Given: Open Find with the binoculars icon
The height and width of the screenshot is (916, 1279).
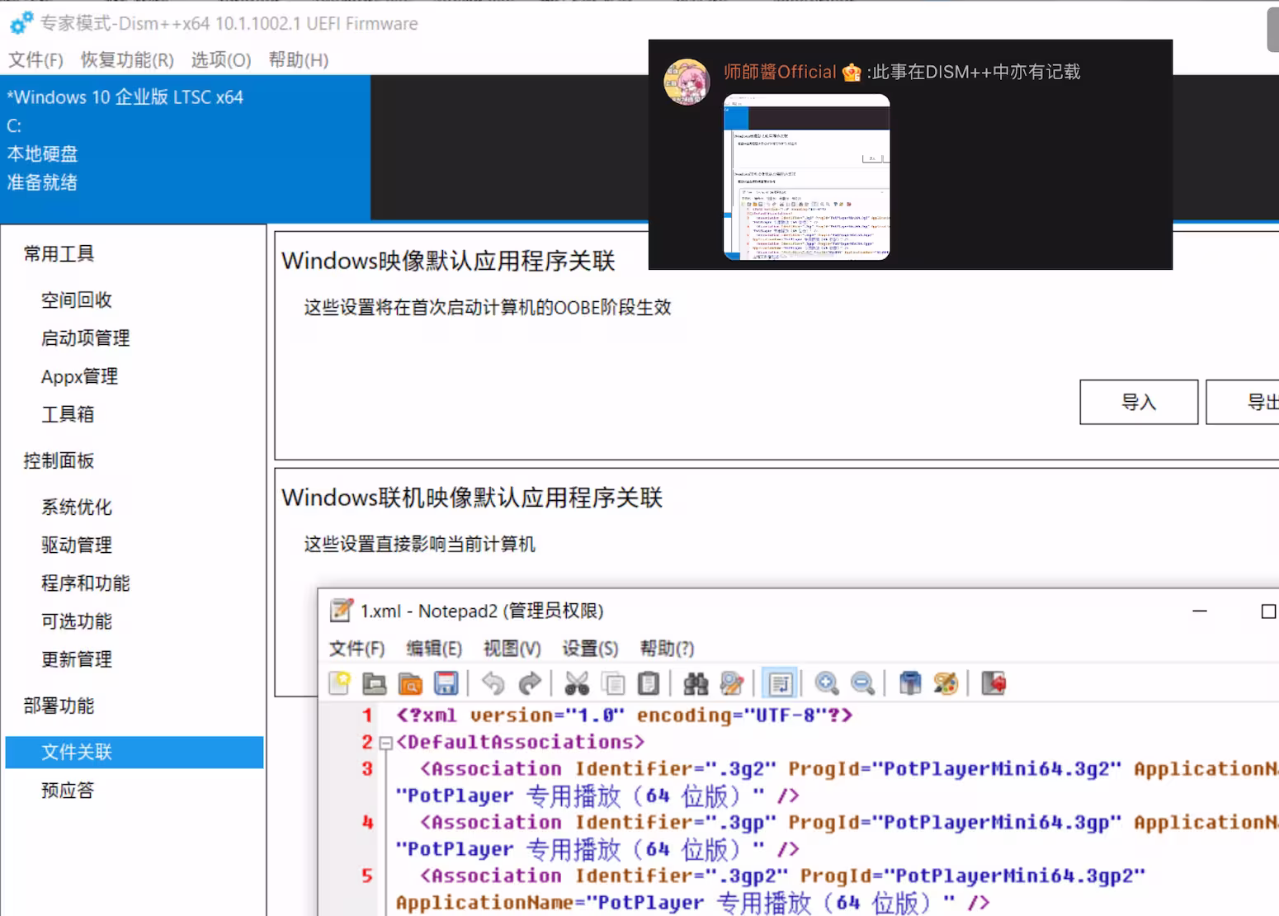Looking at the screenshot, I should 696,683.
